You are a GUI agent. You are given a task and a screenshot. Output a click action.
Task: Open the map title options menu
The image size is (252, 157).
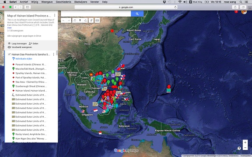(55, 15)
